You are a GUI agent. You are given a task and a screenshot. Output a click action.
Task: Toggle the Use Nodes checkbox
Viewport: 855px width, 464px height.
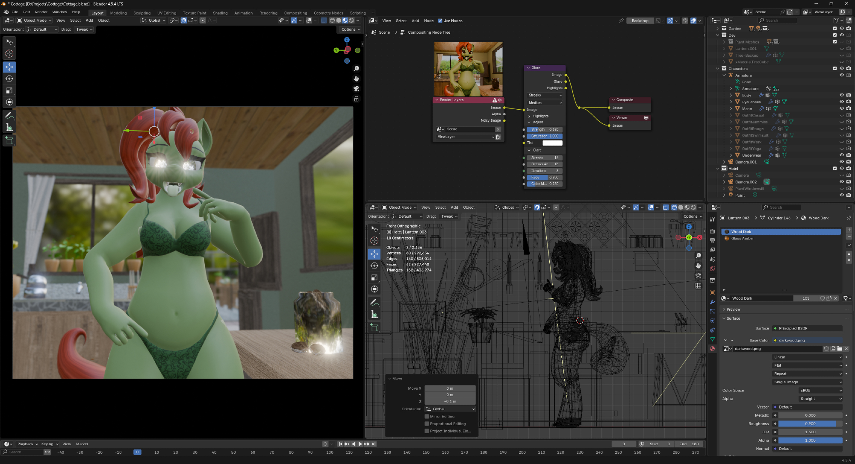point(440,20)
